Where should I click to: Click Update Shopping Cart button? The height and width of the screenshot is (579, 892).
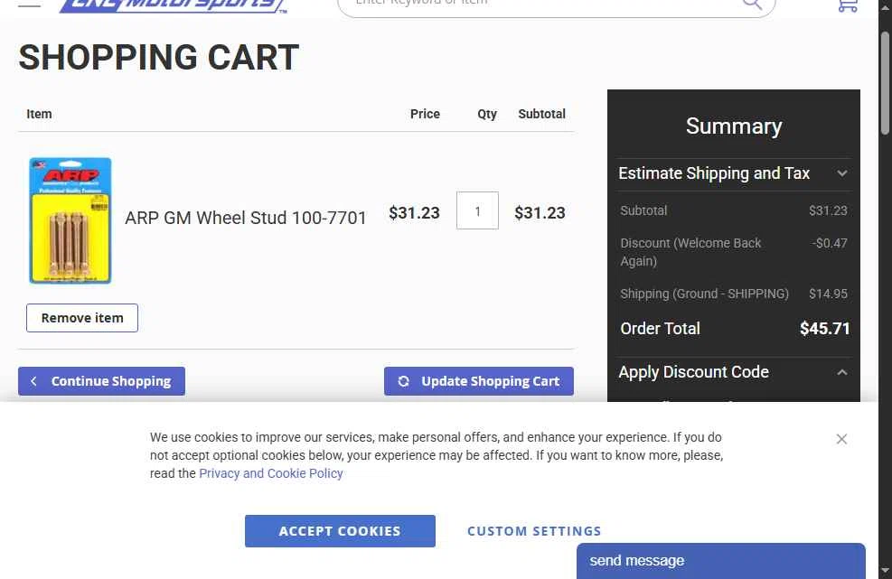coord(478,381)
